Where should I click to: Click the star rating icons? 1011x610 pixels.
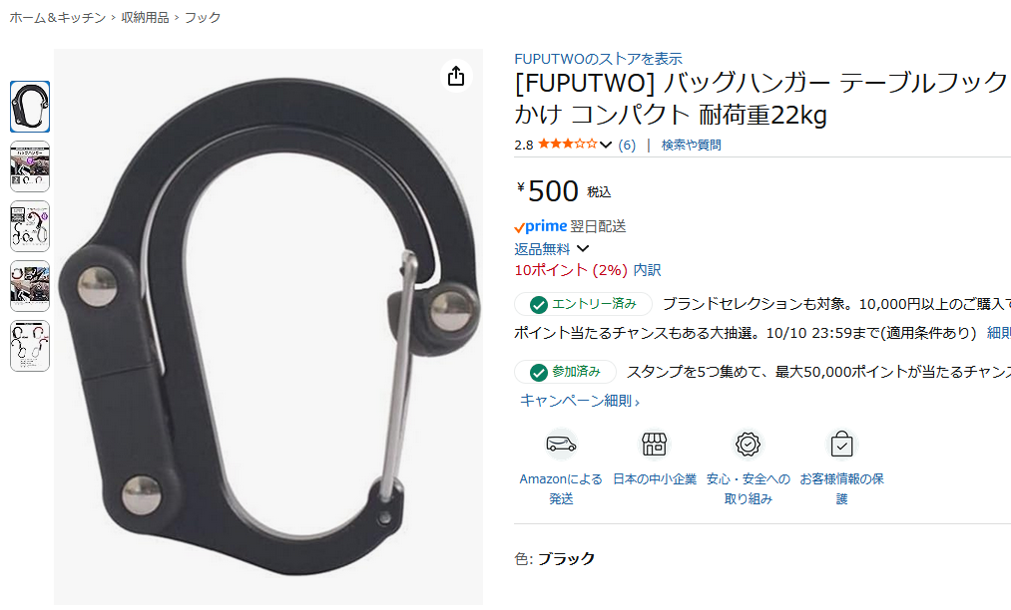(568, 145)
